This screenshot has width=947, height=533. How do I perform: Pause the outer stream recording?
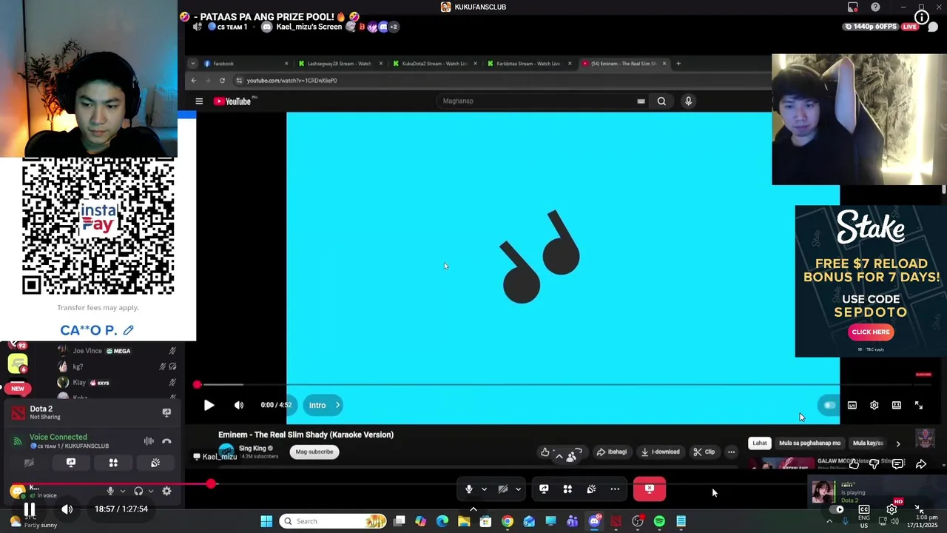coord(30,509)
